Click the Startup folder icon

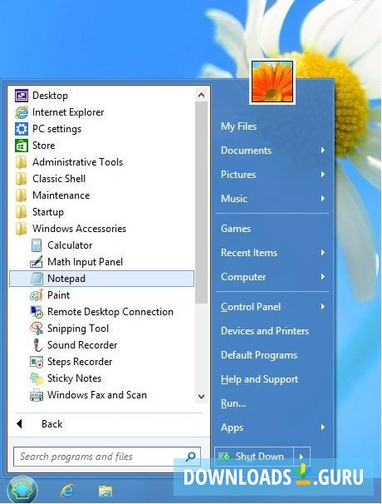pos(22,212)
